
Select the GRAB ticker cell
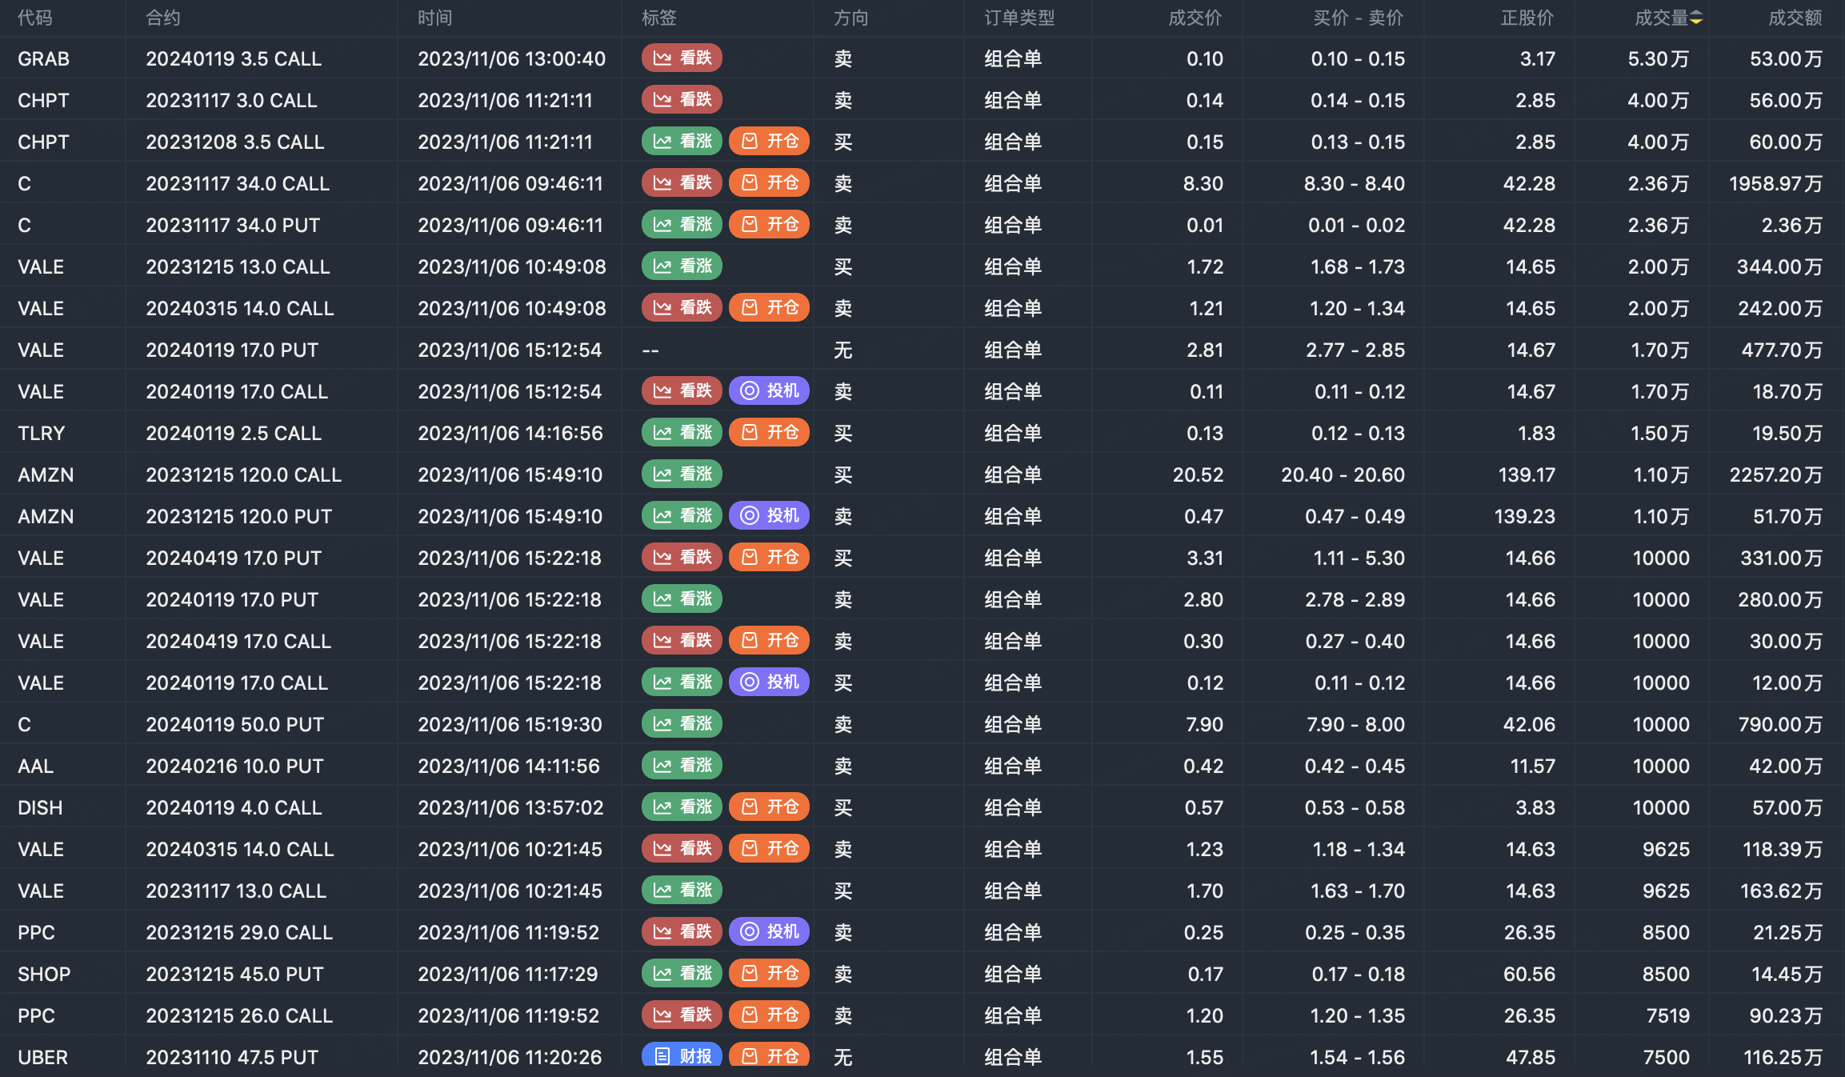(44, 58)
